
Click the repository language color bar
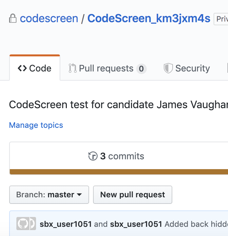(119, 172)
